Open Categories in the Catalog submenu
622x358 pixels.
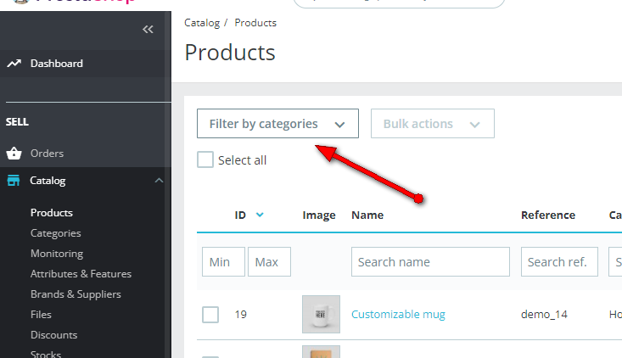[56, 233]
